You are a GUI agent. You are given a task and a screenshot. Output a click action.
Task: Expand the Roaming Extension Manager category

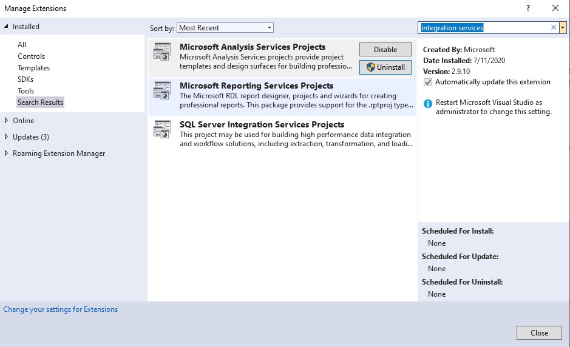tap(6, 153)
